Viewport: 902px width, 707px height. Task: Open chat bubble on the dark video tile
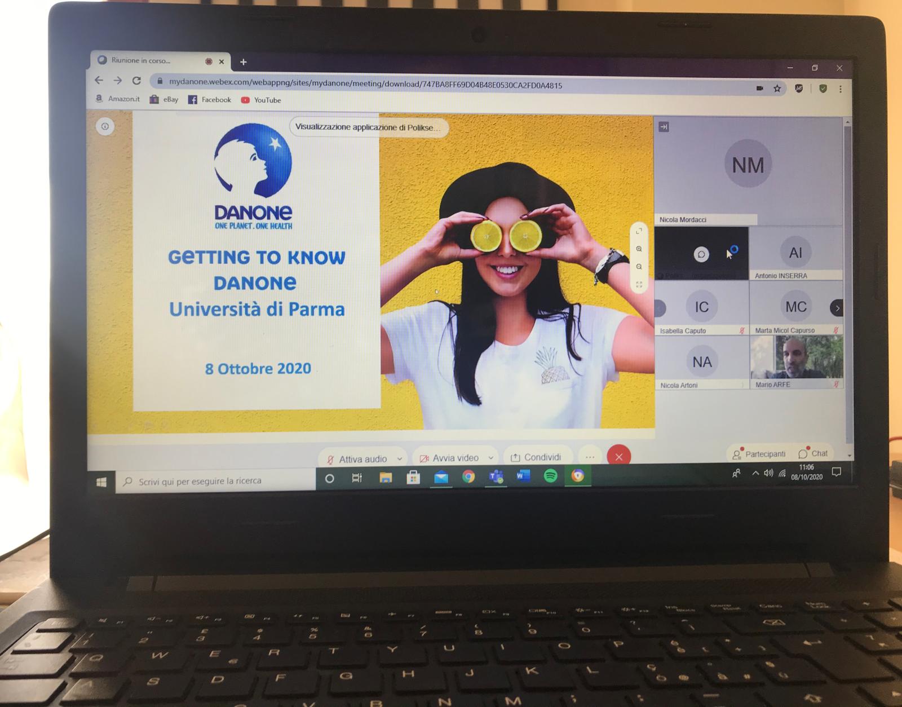coord(701,254)
